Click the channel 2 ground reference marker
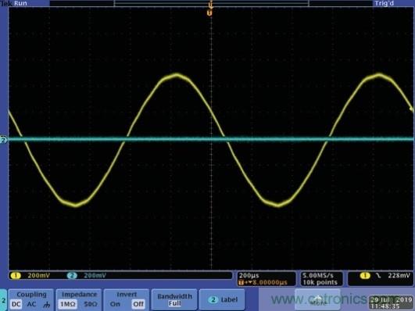415x311 pixels. [x=3, y=140]
